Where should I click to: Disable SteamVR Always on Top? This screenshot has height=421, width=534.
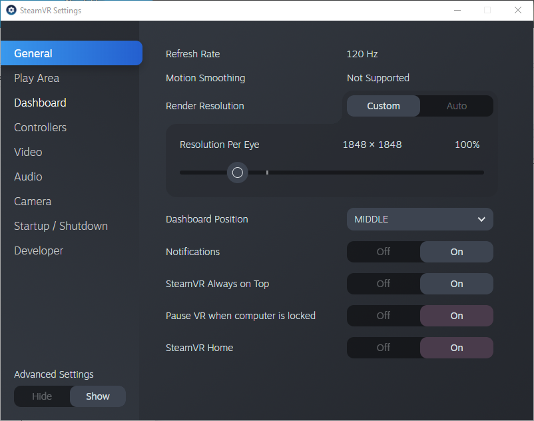pos(384,284)
